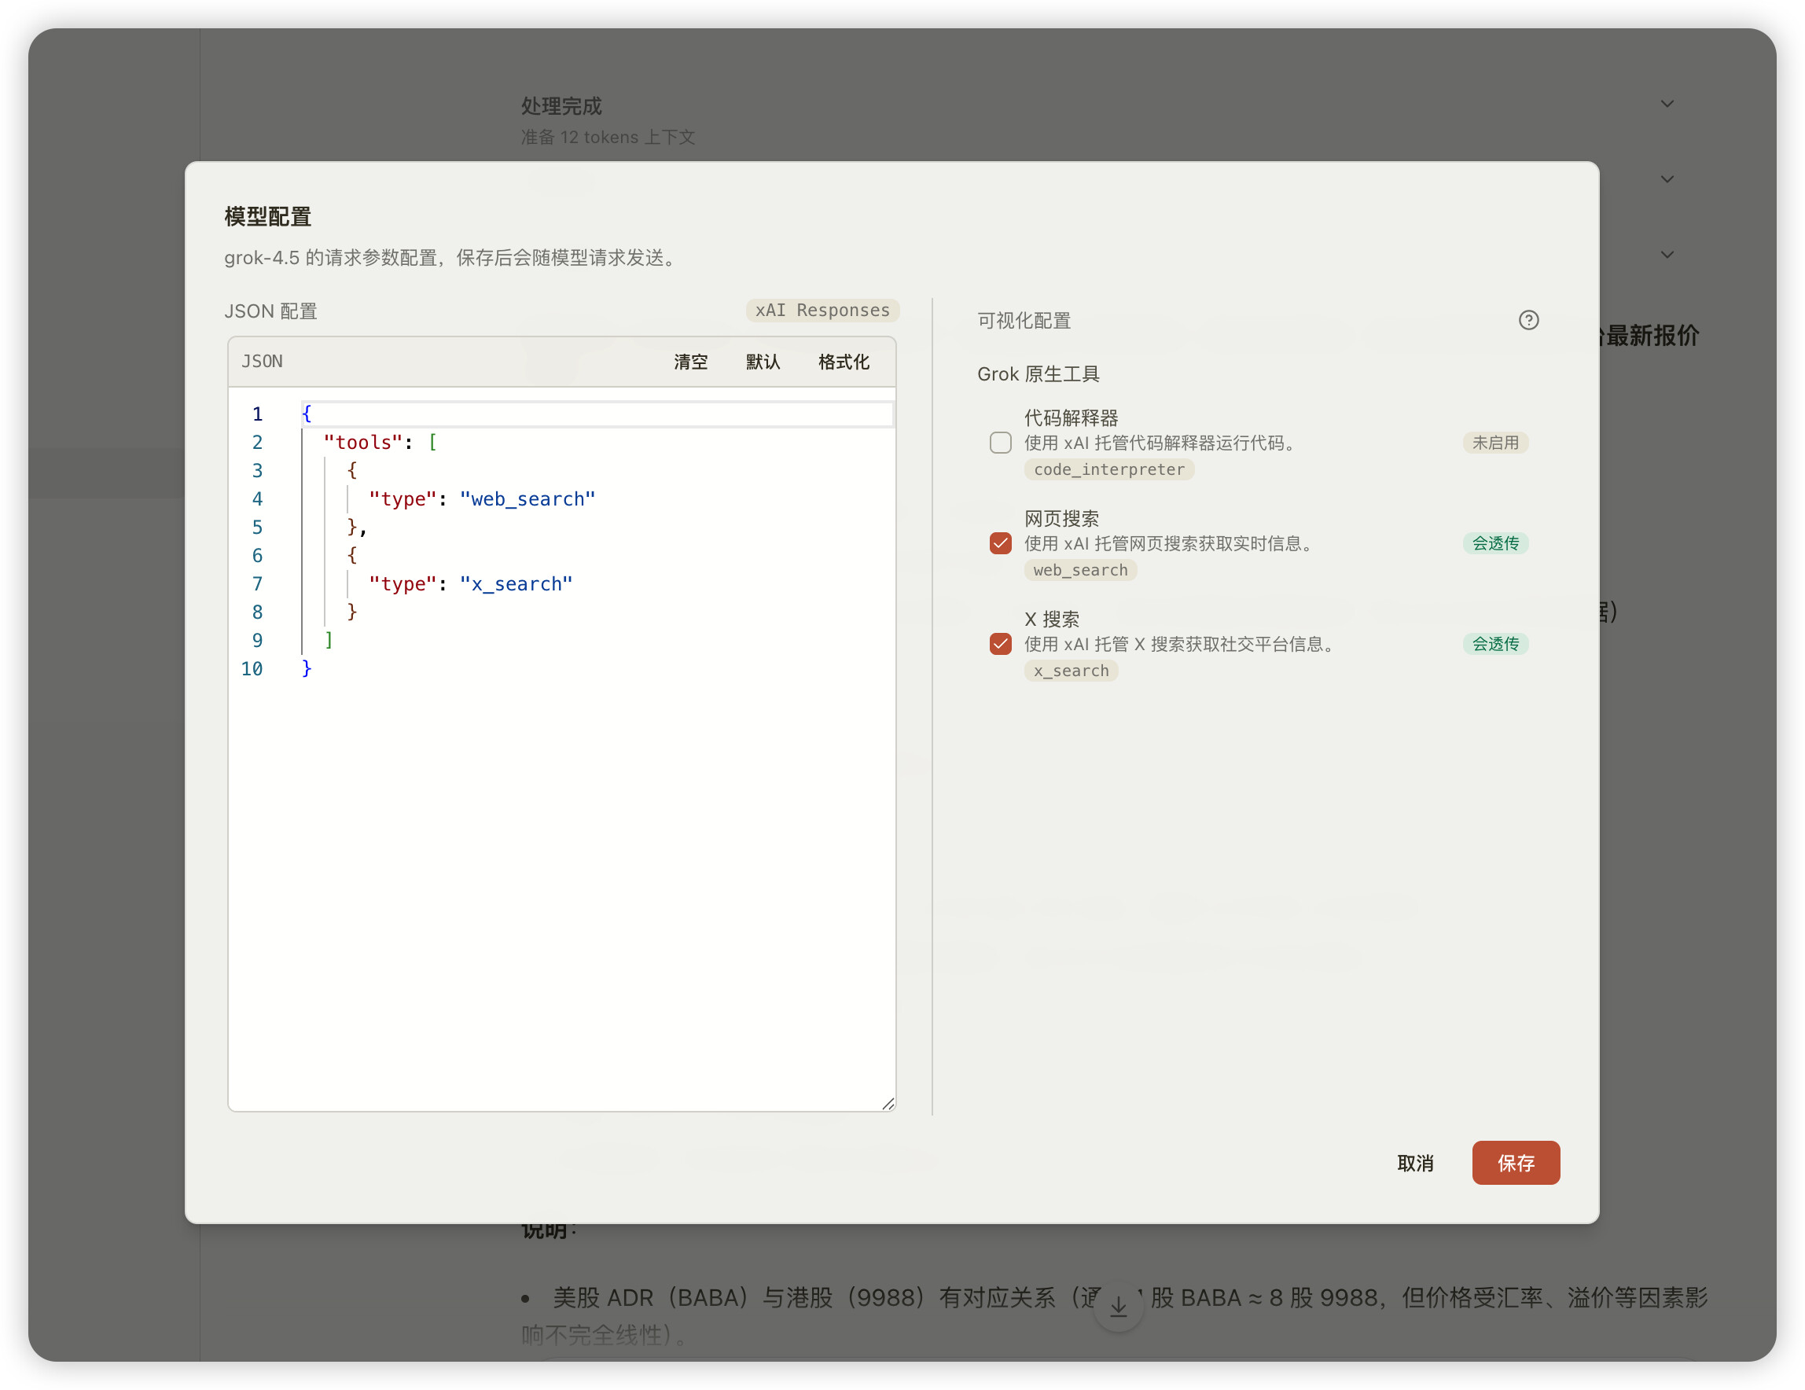Click the 处理完成 heading in the chat
The image size is (1805, 1390).
click(561, 106)
